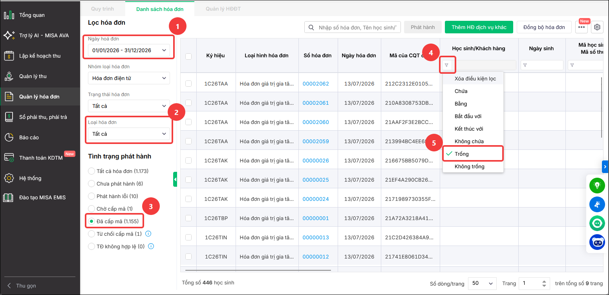The image size is (609, 295).
Task: Launch the Trợ lý AI - MISA AVA sparkle icon
Action: (x=9, y=36)
